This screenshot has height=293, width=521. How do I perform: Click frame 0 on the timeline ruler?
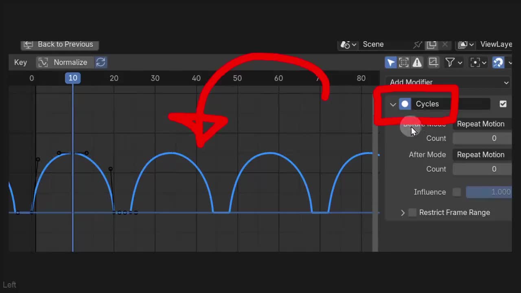pyautogui.click(x=31, y=78)
